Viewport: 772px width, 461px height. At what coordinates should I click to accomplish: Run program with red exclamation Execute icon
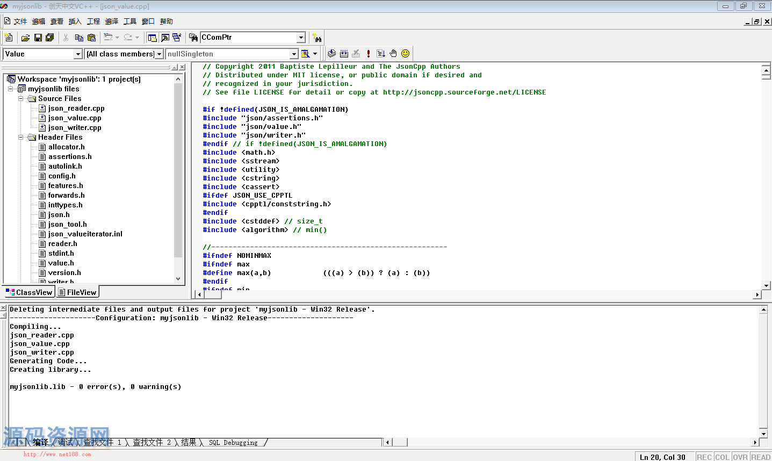(369, 54)
